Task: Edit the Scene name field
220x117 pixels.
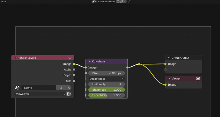Action: click(x=39, y=88)
